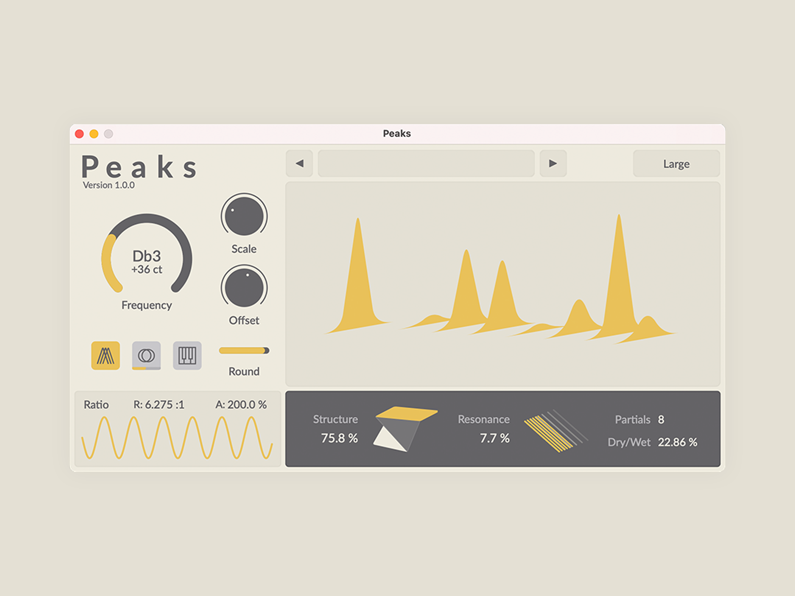Click the Offset knob
The image size is (795, 596).
point(244,287)
